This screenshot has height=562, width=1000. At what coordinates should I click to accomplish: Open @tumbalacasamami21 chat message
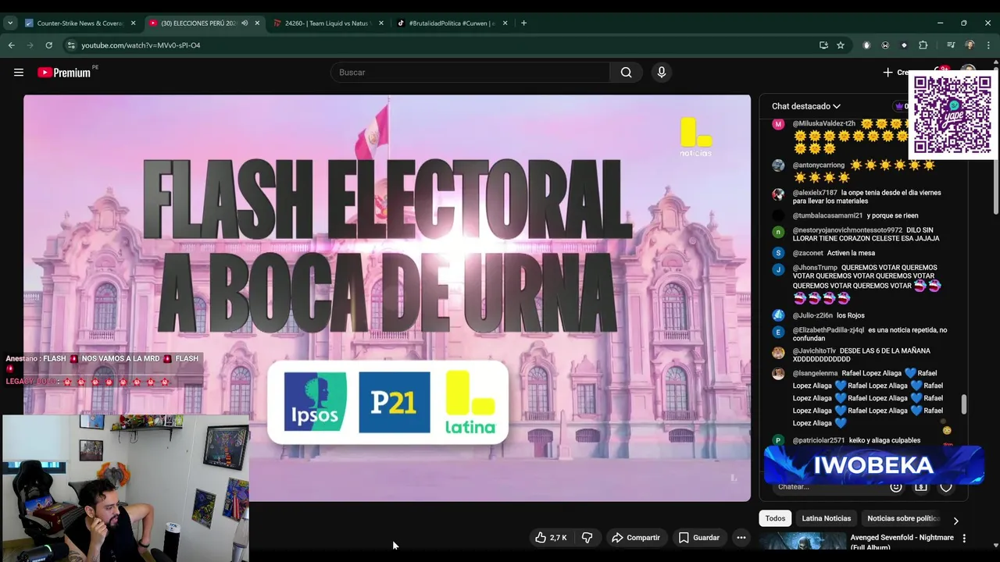(855, 215)
